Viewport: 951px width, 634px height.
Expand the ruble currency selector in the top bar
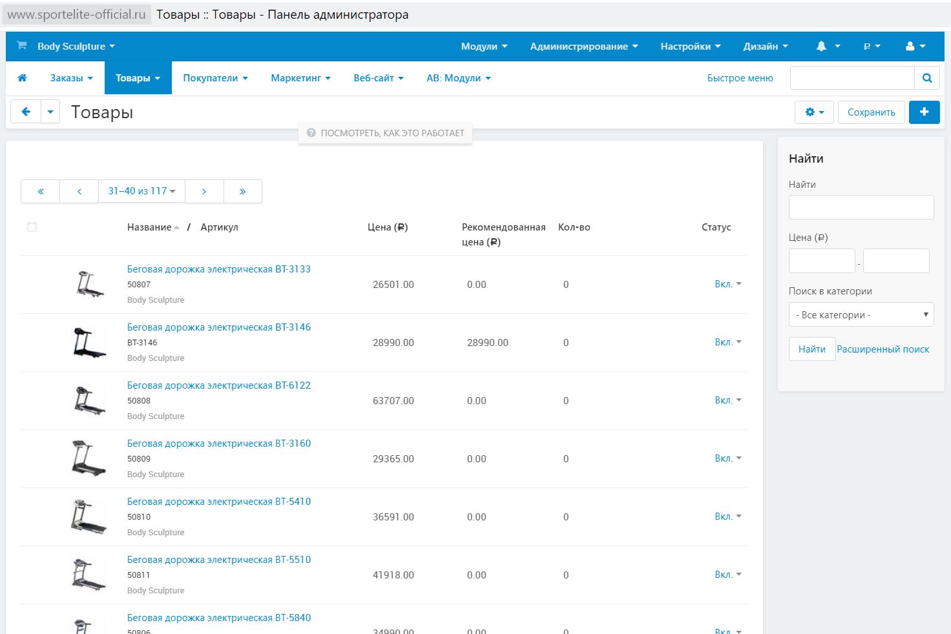pos(872,46)
